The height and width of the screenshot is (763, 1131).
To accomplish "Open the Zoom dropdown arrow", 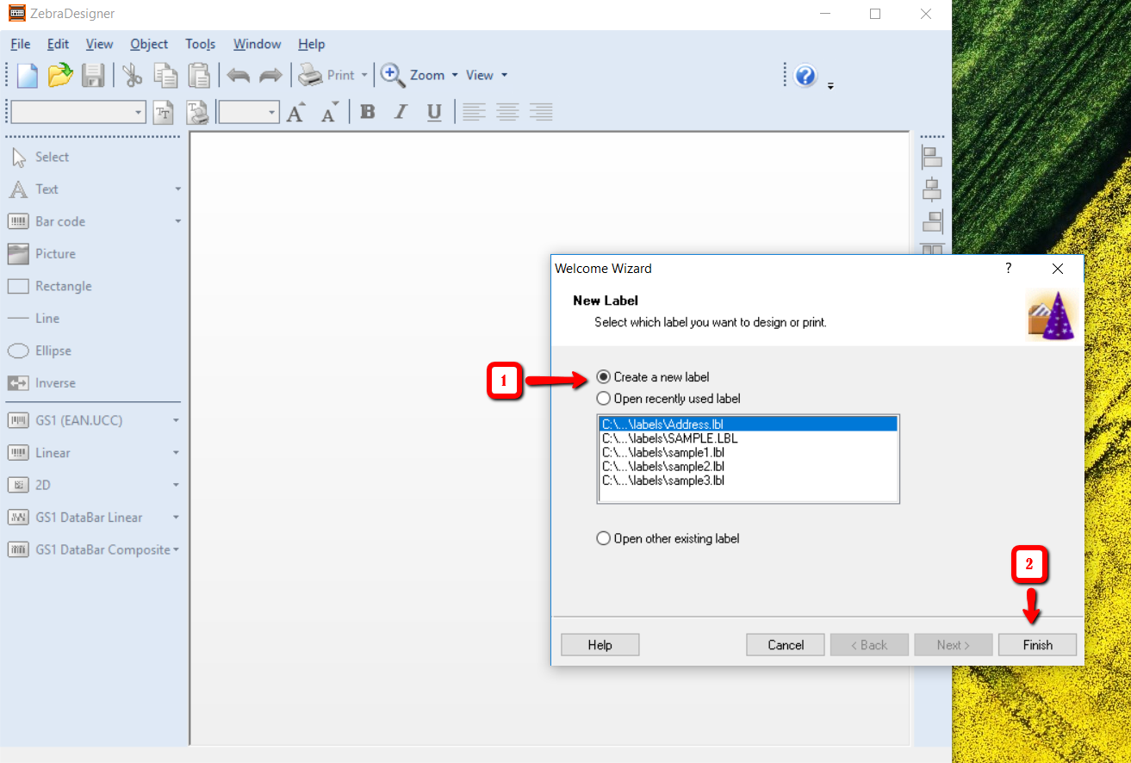I will point(455,76).
